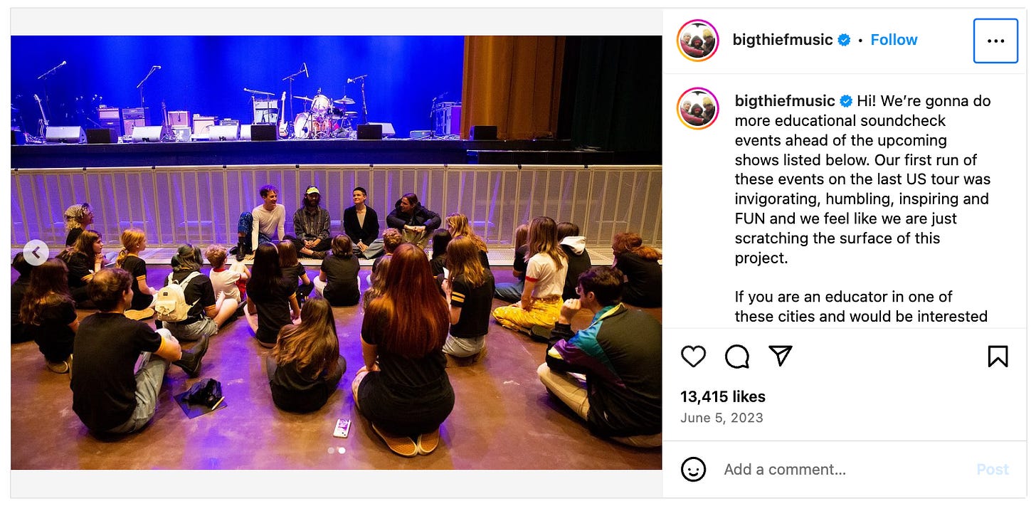Open the June 5, 2023 date link
The width and height of the screenshot is (1036, 506).
[x=721, y=418]
